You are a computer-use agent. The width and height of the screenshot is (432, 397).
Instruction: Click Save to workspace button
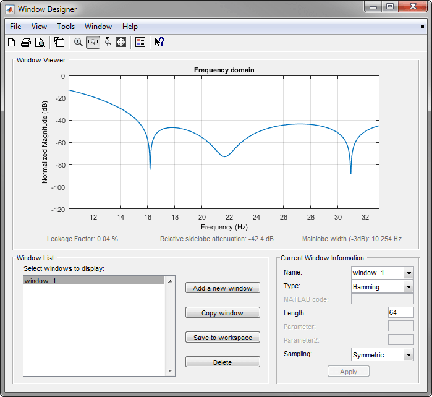[222, 337]
